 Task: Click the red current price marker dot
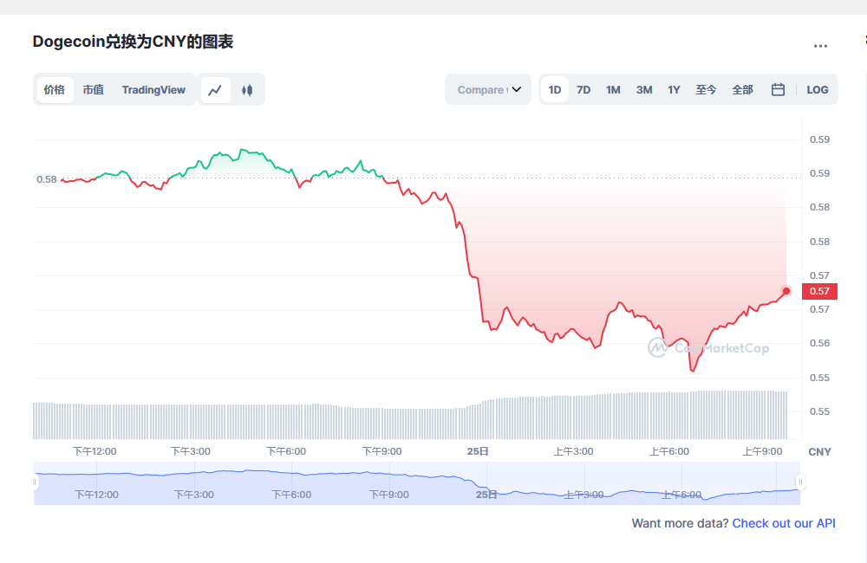[x=786, y=291]
